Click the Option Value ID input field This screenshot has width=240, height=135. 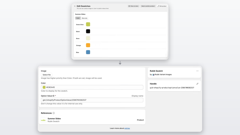92,100
